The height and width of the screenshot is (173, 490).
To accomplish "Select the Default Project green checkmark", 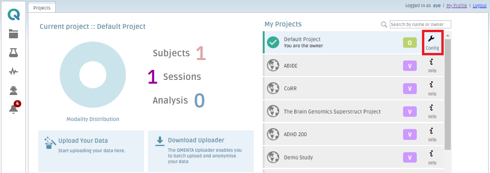I will 273,42.
